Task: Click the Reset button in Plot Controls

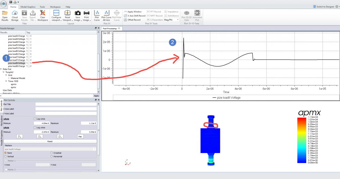Action: (50, 141)
